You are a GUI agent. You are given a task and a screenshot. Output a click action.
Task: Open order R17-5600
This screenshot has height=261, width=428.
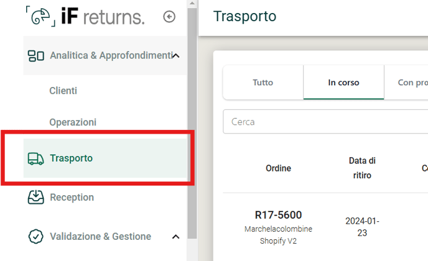coord(279,215)
